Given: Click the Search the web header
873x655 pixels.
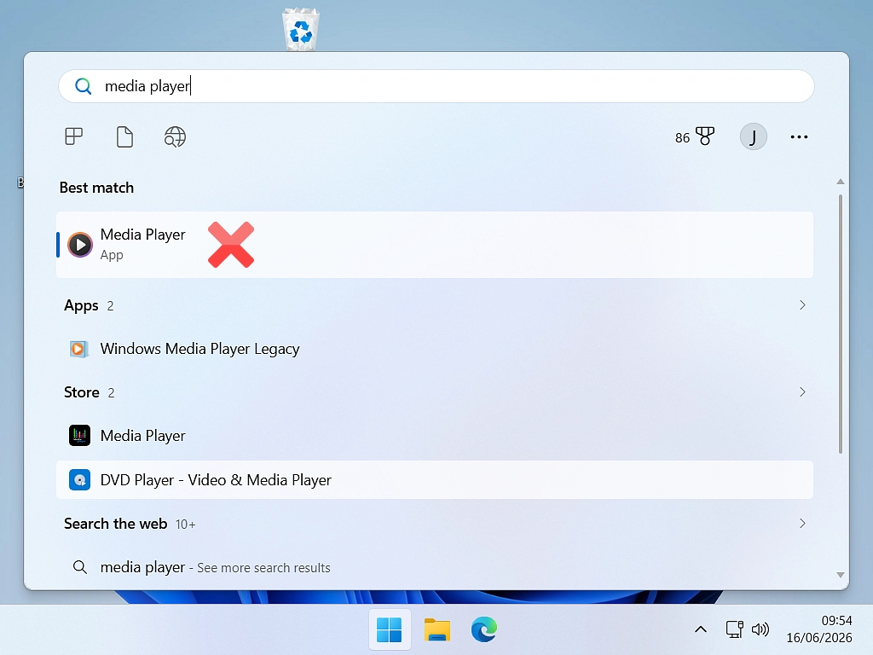Looking at the screenshot, I should tap(115, 524).
